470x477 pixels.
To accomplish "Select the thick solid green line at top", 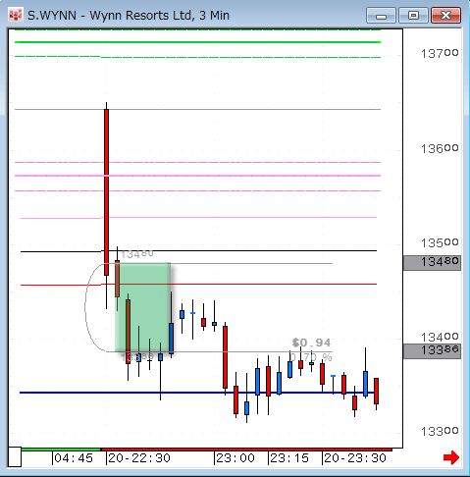I will (197, 42).
